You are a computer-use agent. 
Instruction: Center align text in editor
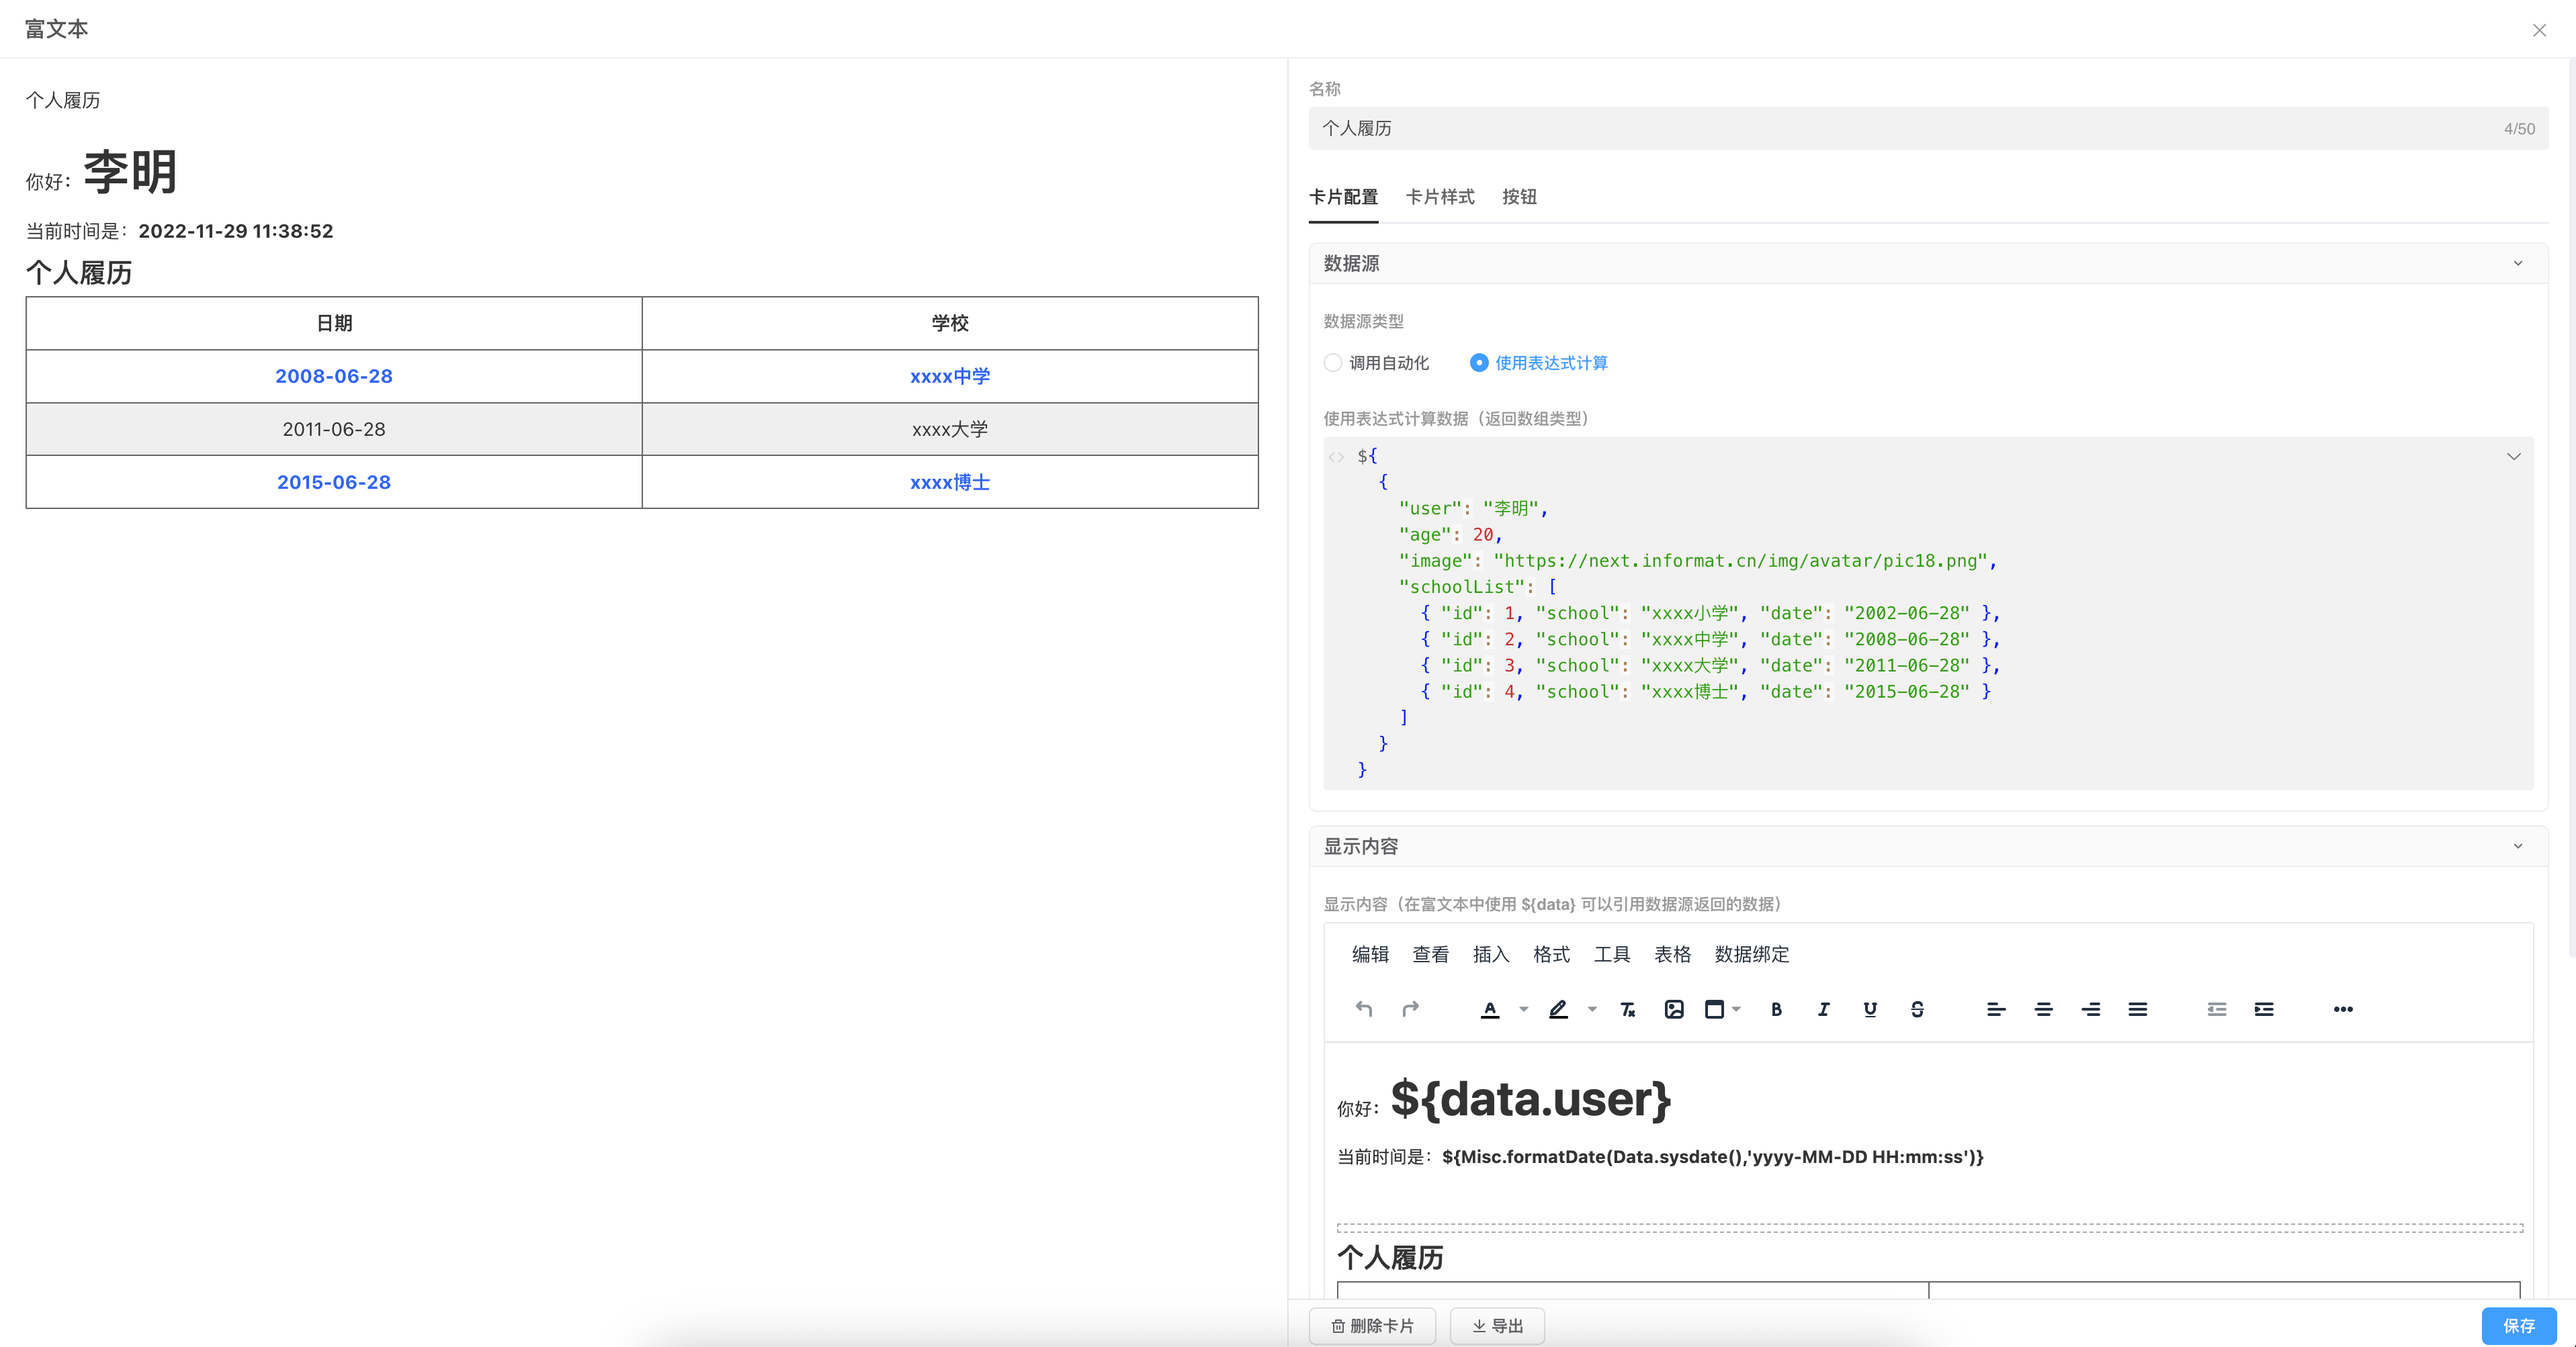point(2043,1009)
